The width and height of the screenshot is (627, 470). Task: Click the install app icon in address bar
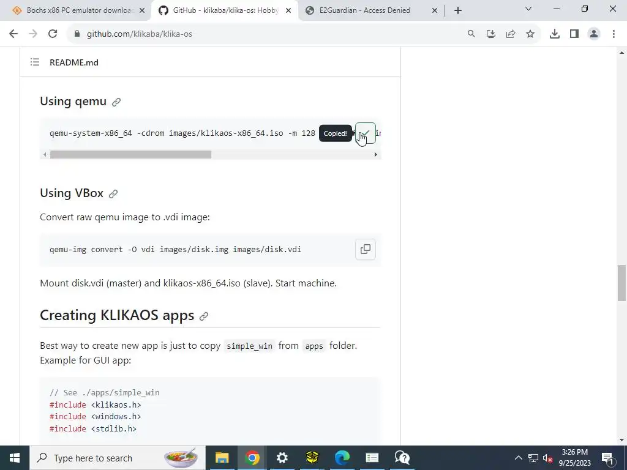pos(491,34)
